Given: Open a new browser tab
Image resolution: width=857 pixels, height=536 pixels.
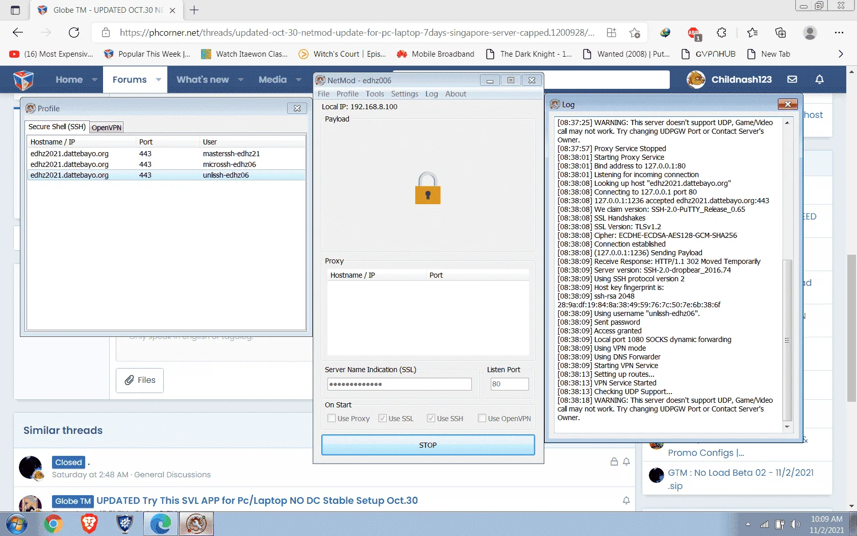Looking at the screenshot, I should (x=194, y=10).
